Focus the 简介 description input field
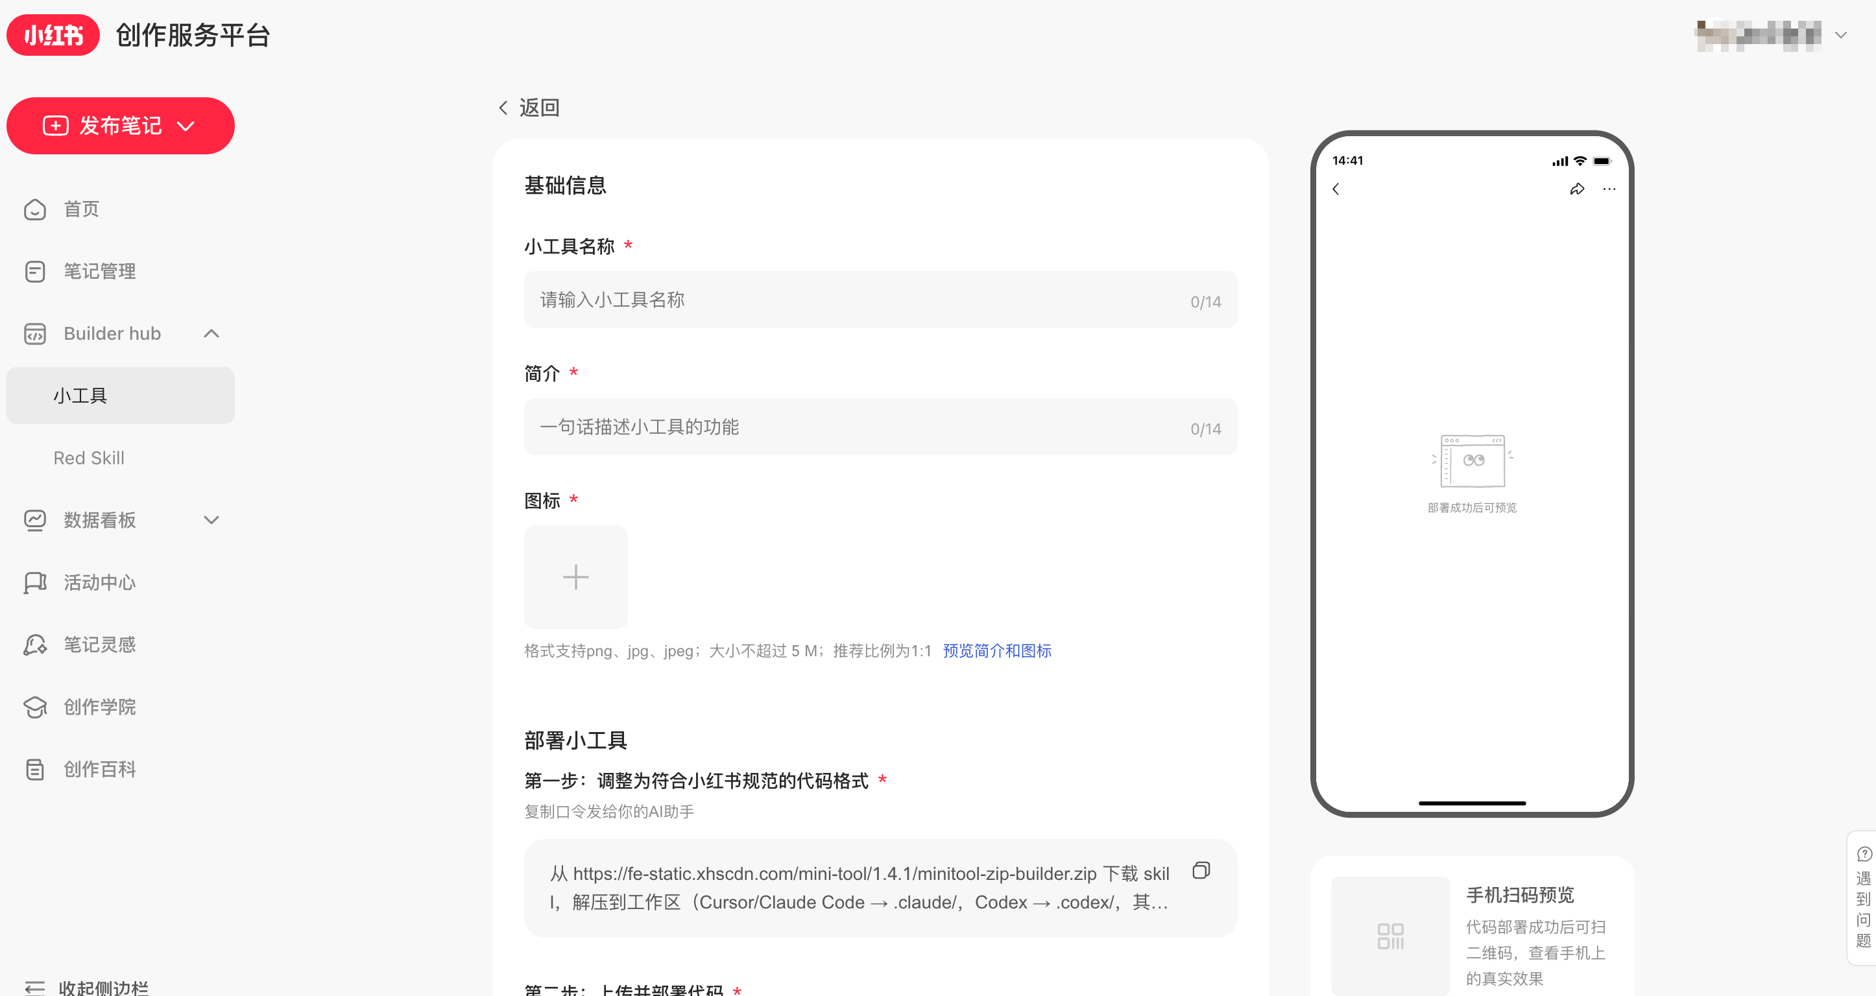1876x996 pixels. tap(880, 427)
